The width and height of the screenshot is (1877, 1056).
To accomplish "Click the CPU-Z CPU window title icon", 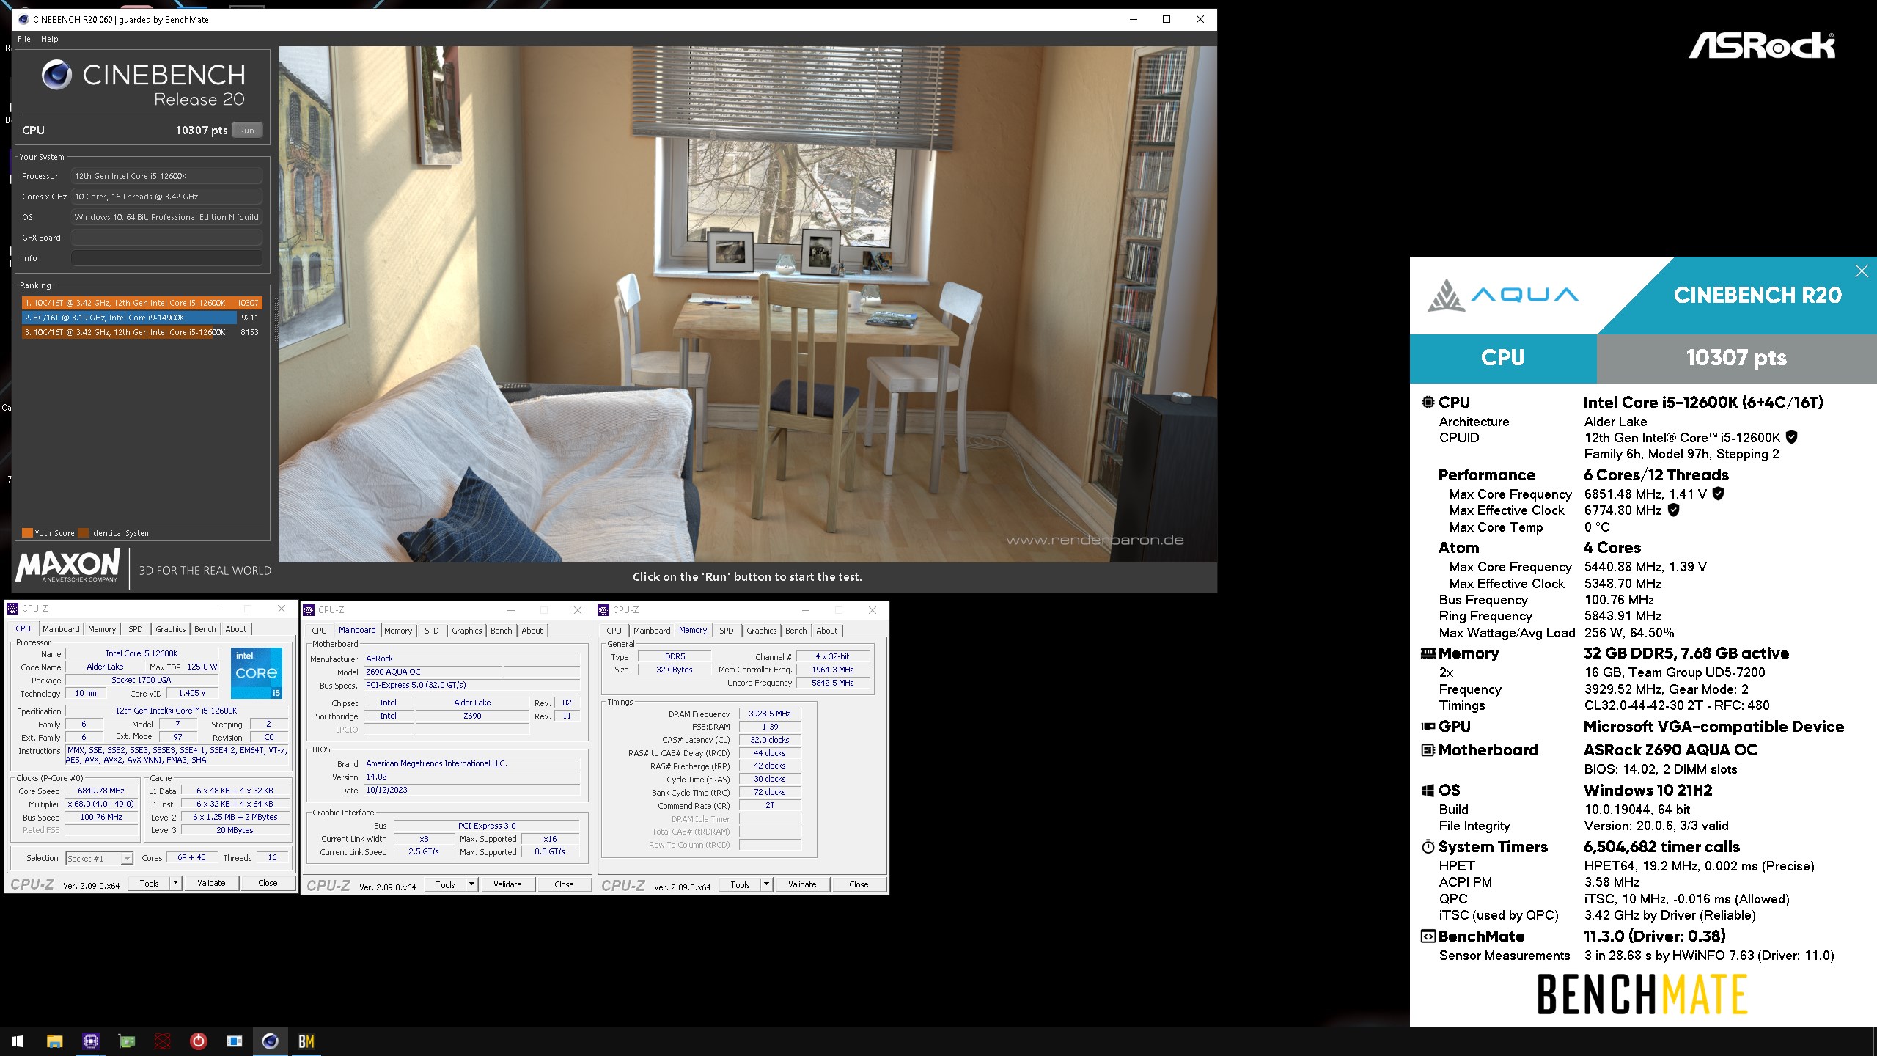I will 12,609.
